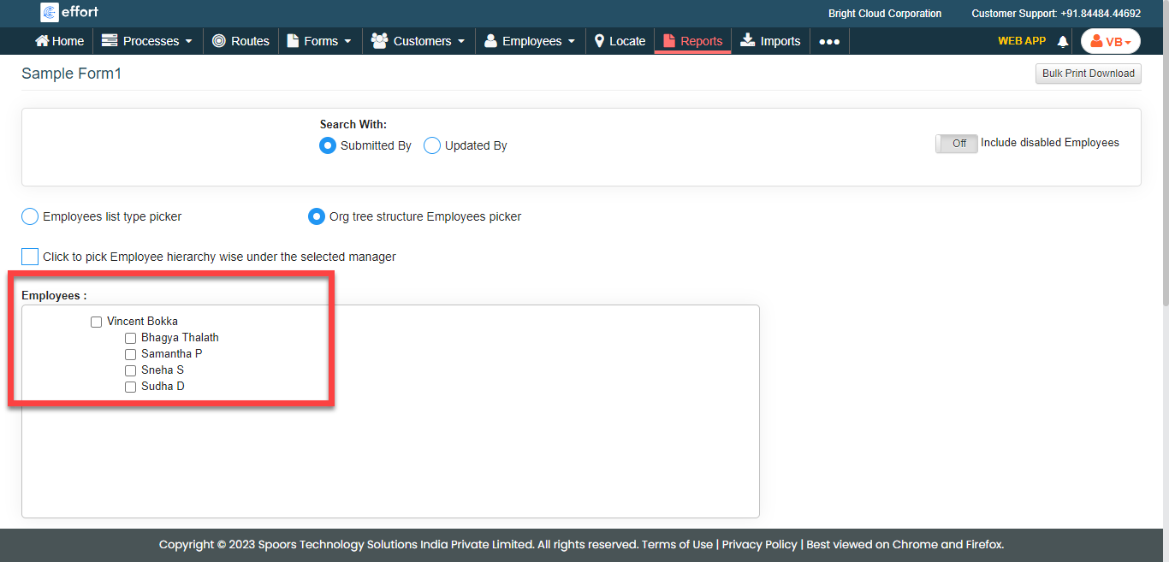Click the effort logo icon
The width and height of the screenshot is (1169, 562).
point(50,13)
